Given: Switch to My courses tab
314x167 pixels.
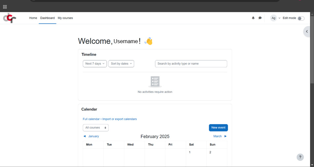Looking at the screenshot, I should click(65, 18).
